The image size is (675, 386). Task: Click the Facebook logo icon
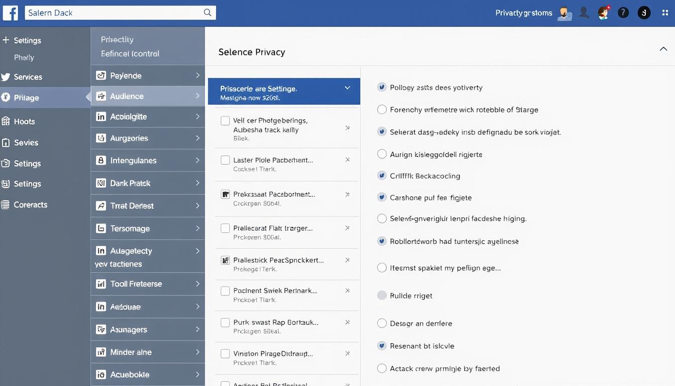(11, 13)
